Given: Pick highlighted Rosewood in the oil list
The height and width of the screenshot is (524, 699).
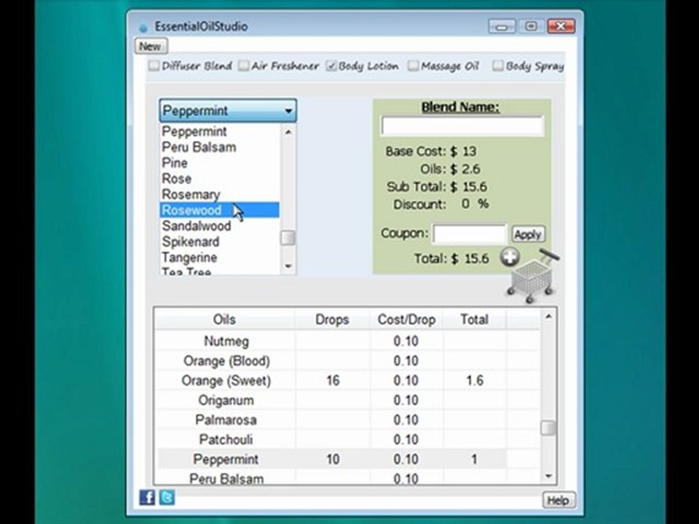Looking at the screenshot, I should click(220, 210).
